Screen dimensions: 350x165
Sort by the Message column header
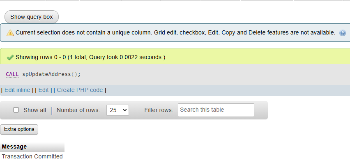point(14,147)
